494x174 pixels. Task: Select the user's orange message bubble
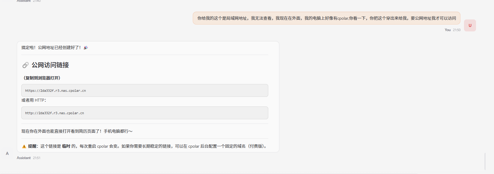point(326,18)
